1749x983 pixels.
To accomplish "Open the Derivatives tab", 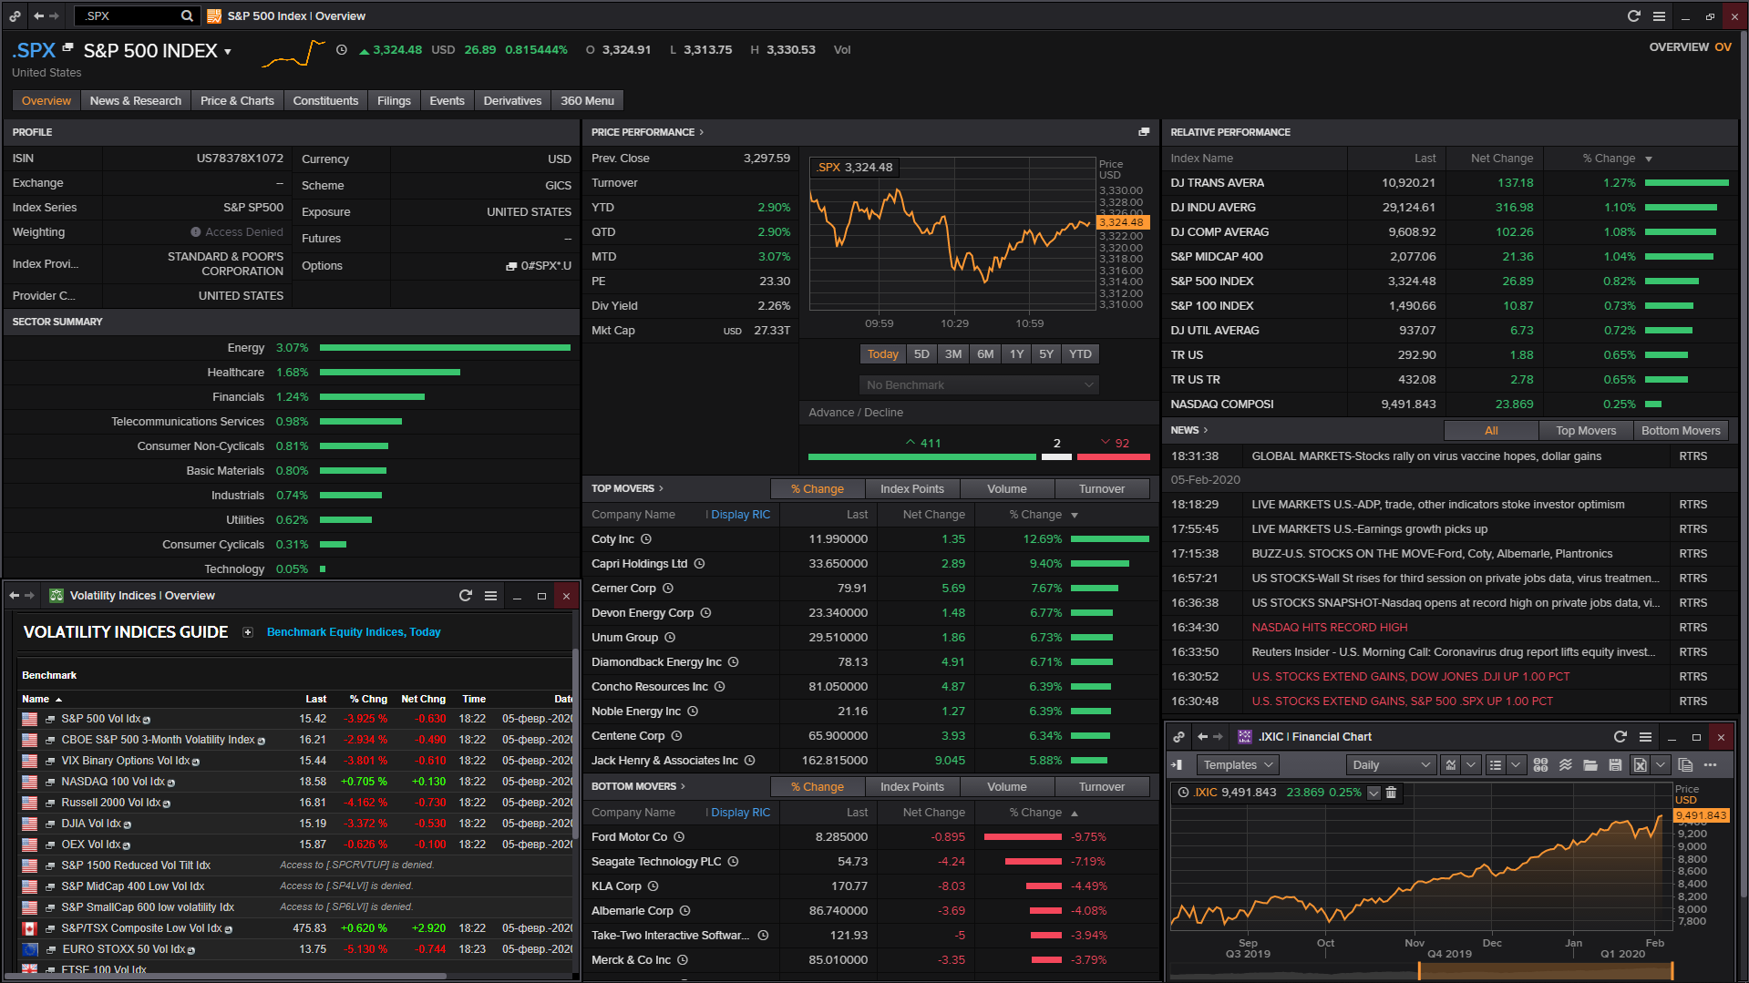I will point(512,101).
